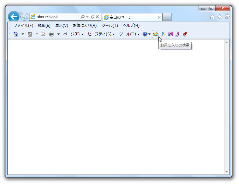Viewport: 239px width, 184px height.
Task: Expand the Print dropdown arrow
Action: [x=58, y=34]
